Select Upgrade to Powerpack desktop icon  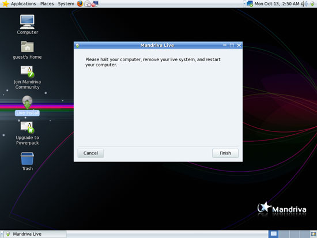point(27,133)
